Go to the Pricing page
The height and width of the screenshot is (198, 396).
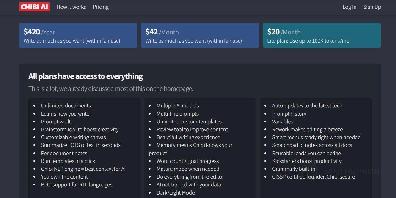pyautogui.click(x=101, y=7)
